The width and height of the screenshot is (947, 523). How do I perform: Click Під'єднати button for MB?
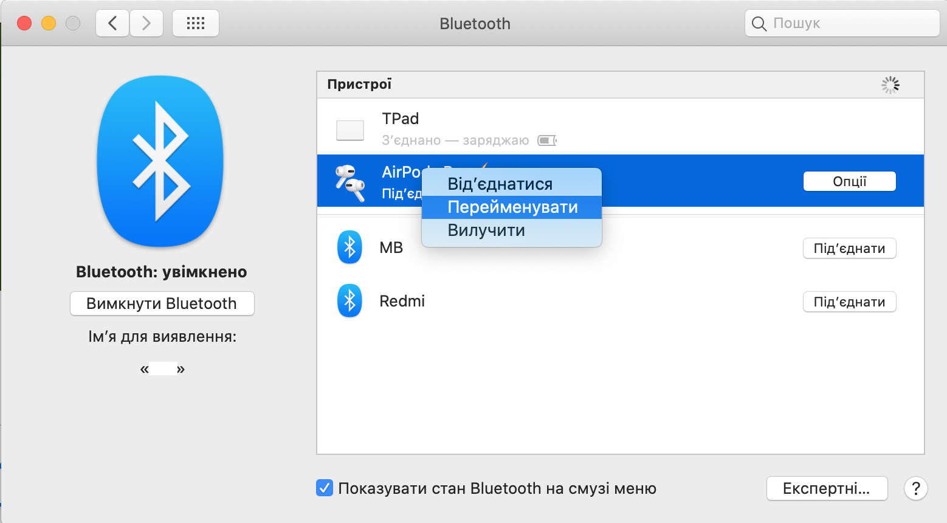pyautogui.click(x=849, y=248)
